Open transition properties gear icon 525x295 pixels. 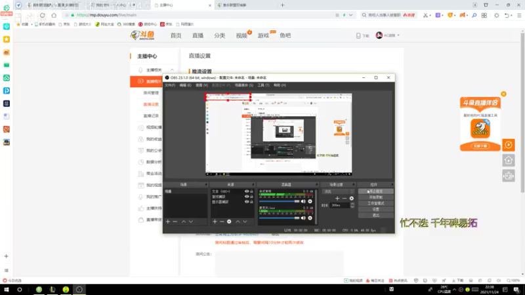tap(352, 199)
